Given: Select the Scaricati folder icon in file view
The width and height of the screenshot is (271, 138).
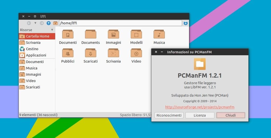Looking at the screenshot, I should tap(91, 53).
